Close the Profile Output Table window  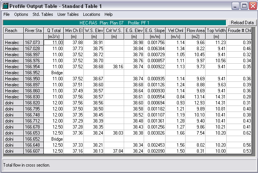pyautogui.click(x=253, y=6)
